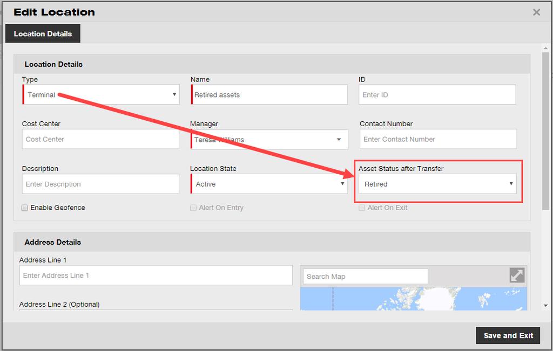Screen dimensions: 553x351
Task: Enable the Geofence checkbox
Action: 25,208
